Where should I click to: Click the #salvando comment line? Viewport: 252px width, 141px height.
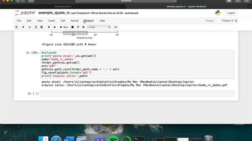(x=49, y=52)
